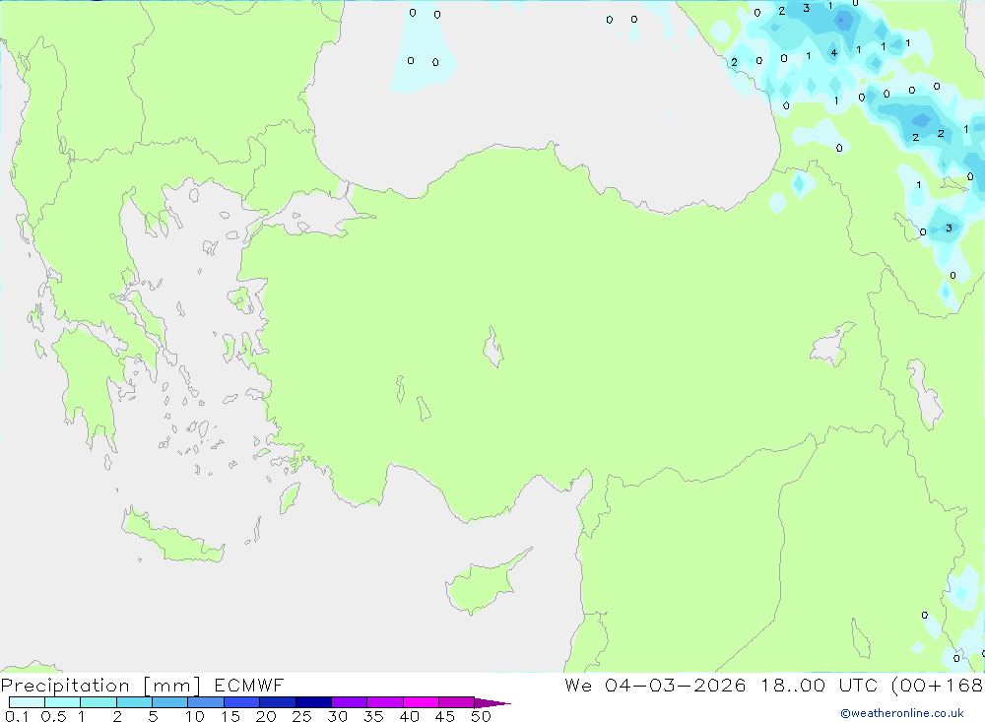Select the 40–45 mm magenta legend swatch
Screen dimensions: 985x722
(x=421, y=702)
